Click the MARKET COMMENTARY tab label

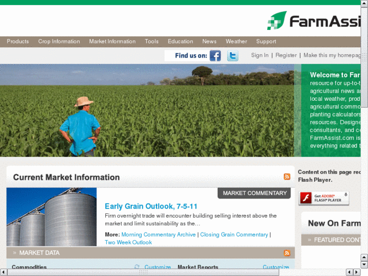pos(254,193)
